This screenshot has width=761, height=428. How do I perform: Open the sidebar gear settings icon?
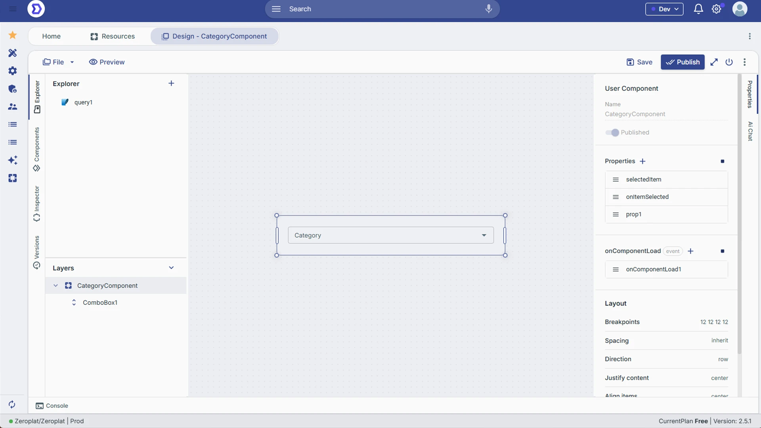tap(13, 71)
